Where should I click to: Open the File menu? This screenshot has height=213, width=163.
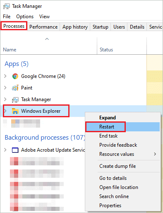pos(7,17)
